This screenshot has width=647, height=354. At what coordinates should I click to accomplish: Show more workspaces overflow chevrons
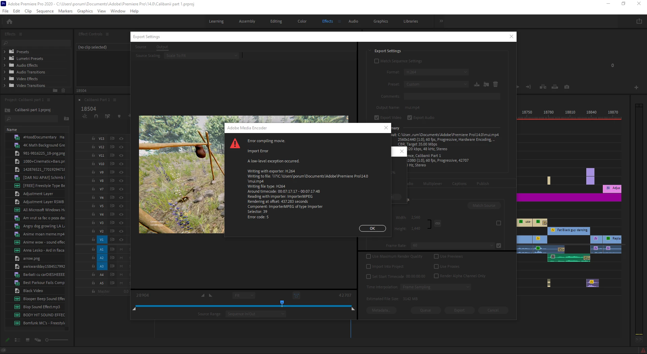pyautogui.click(x=441, y=21)
